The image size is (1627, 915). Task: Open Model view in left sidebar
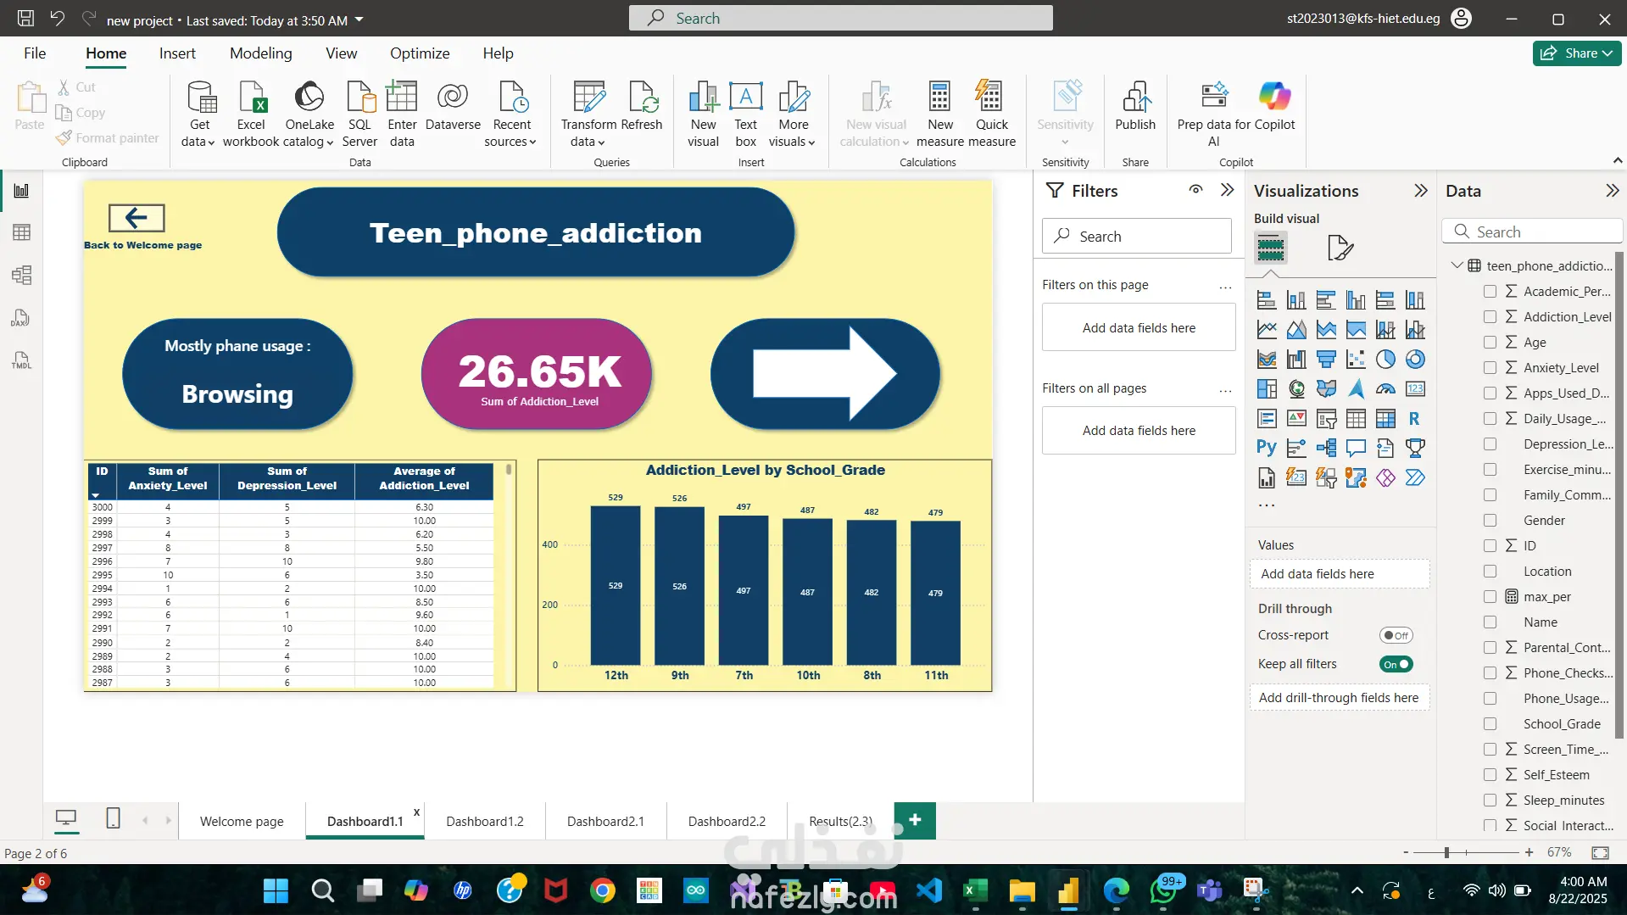(21, 275)
